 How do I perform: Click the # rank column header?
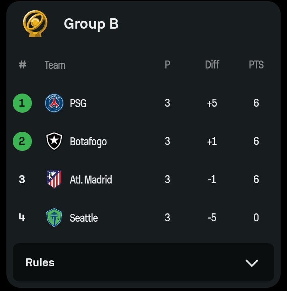click(22, 65)
